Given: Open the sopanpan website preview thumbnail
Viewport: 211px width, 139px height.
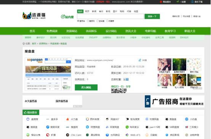Looking at the screenshot, I should [48, 74].
